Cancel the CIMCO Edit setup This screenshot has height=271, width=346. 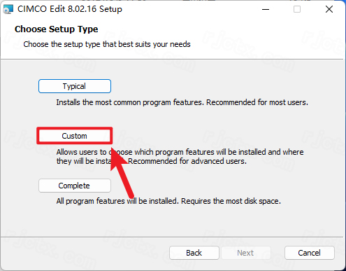tap(310, 253)
